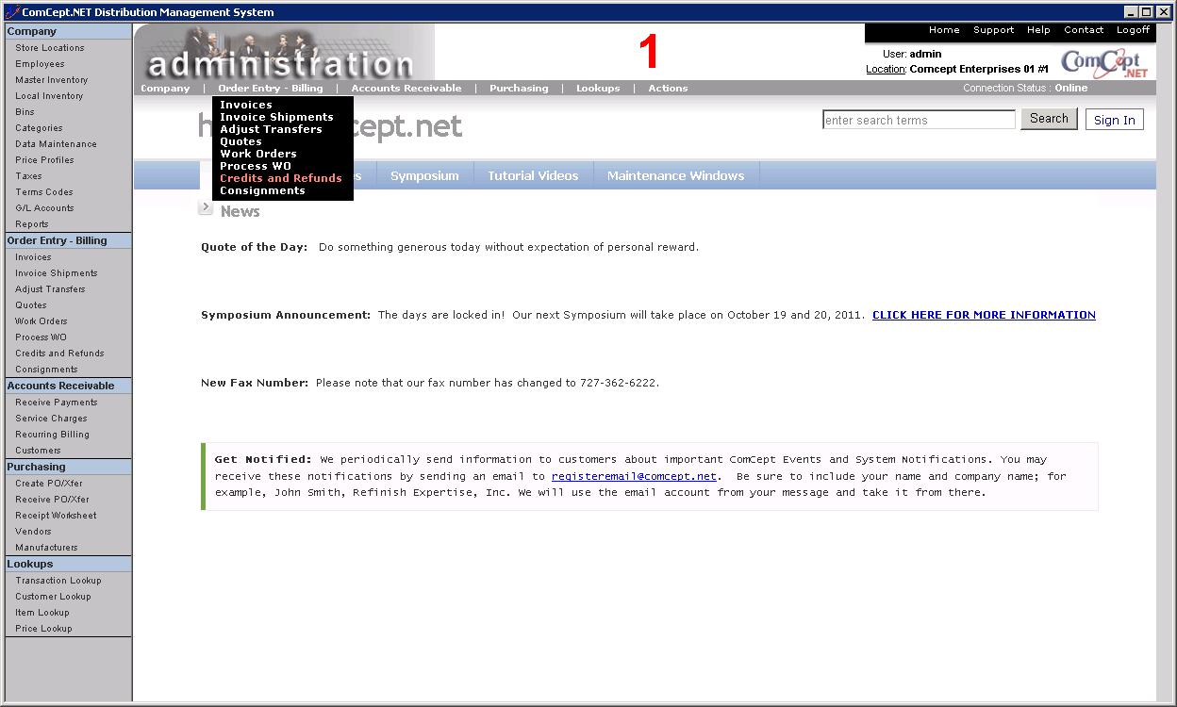The height and width of the screenshot is (707, 1177).
Task: Click the administration banner image
Action: (x=283, y=53)
